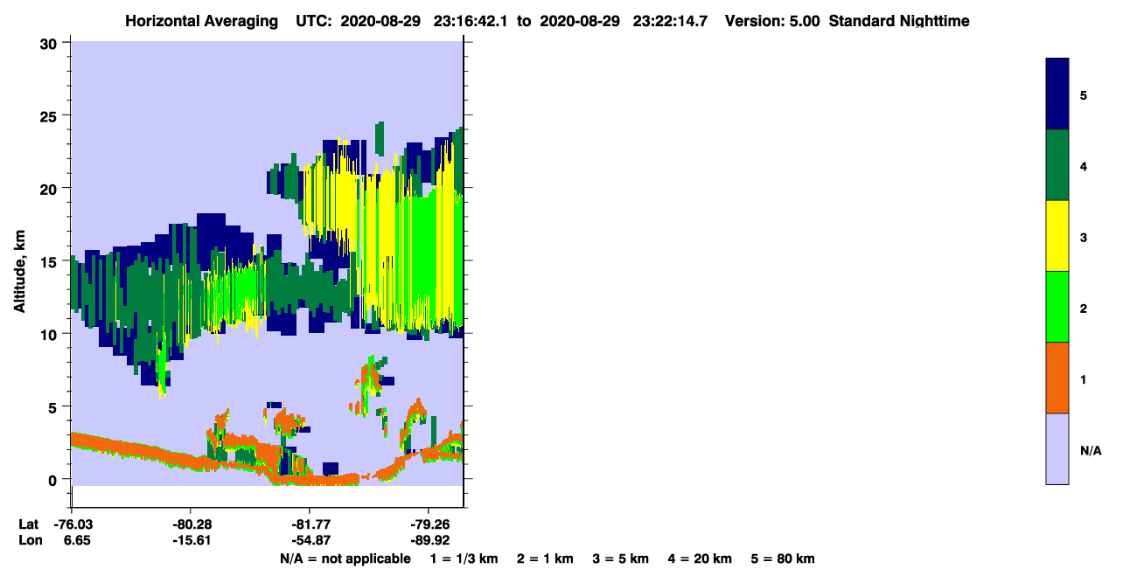1137x583 pixels.
Task: Click legend text '4 = 20 km'
Action: coord(700,559)
